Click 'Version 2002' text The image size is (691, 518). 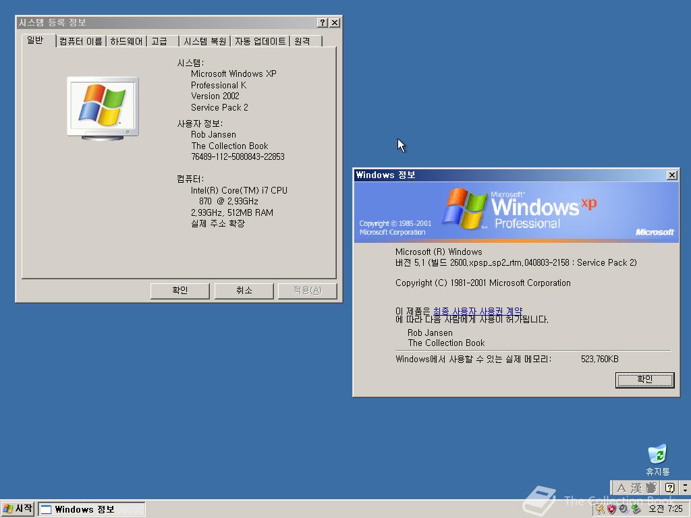(215, 96)
